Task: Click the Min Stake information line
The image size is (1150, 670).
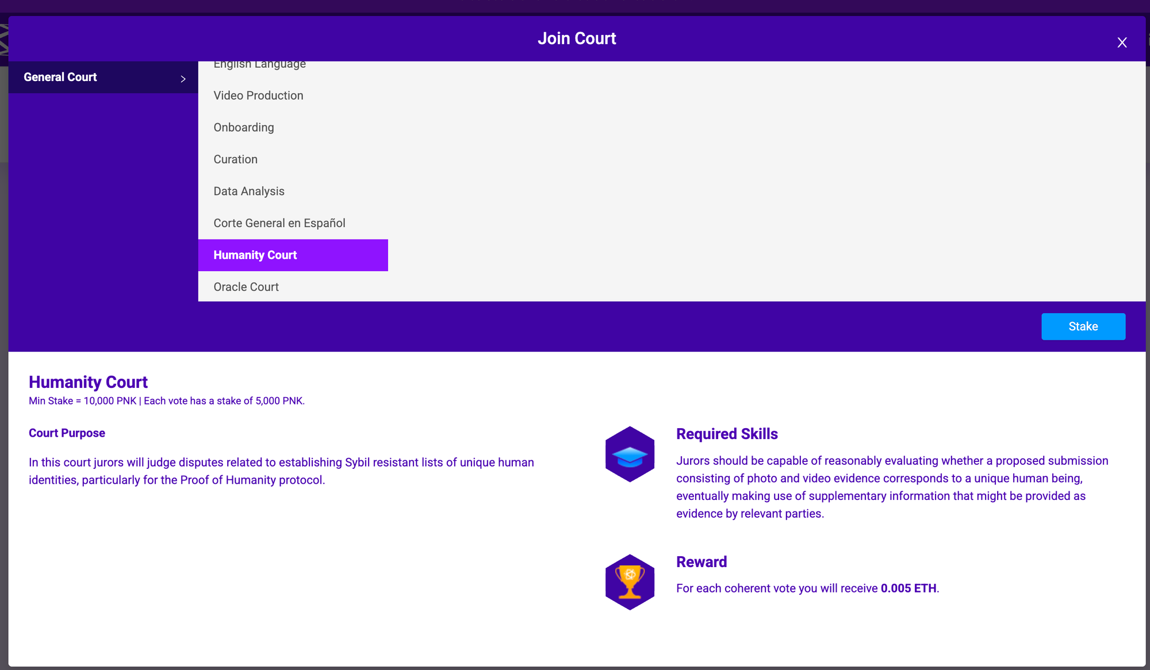Action: (x=167, y=401)
